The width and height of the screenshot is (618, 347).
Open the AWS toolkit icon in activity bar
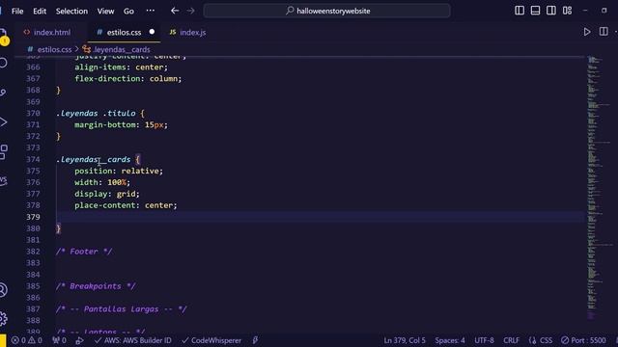click(3, 180)
